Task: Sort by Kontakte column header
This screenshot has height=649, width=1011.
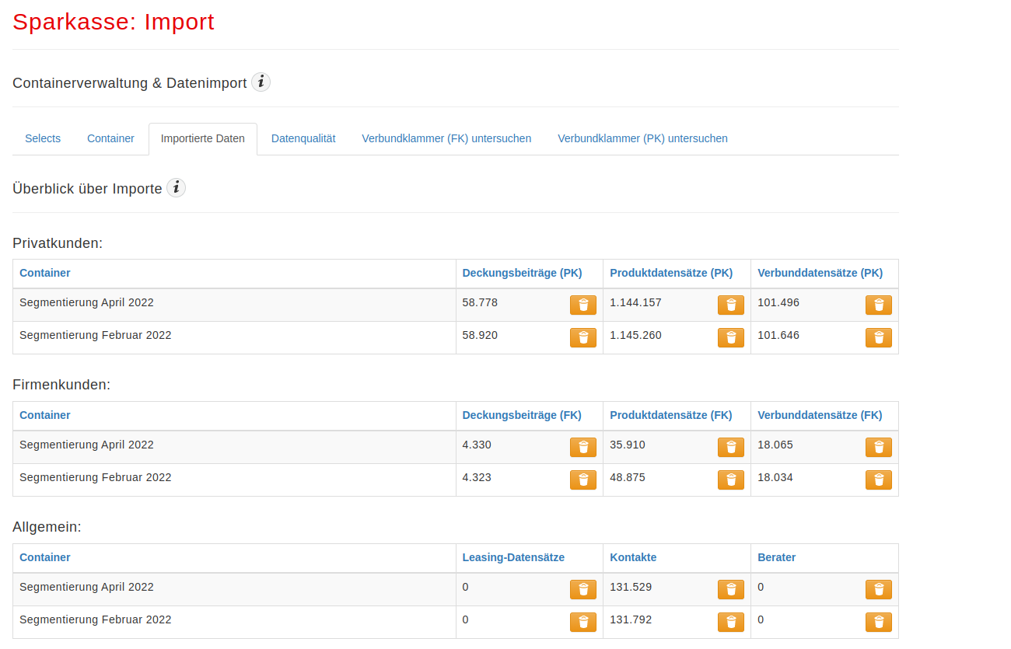Action: click(x=633, y=557)
